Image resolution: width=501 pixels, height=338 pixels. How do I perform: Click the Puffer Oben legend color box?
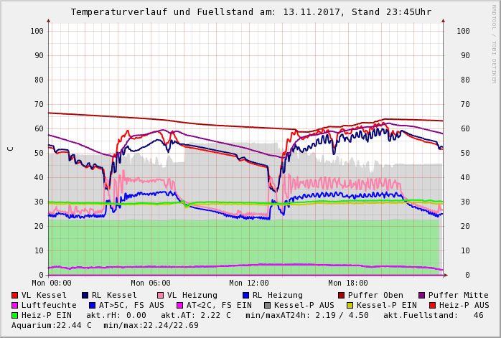click(341, 295)
